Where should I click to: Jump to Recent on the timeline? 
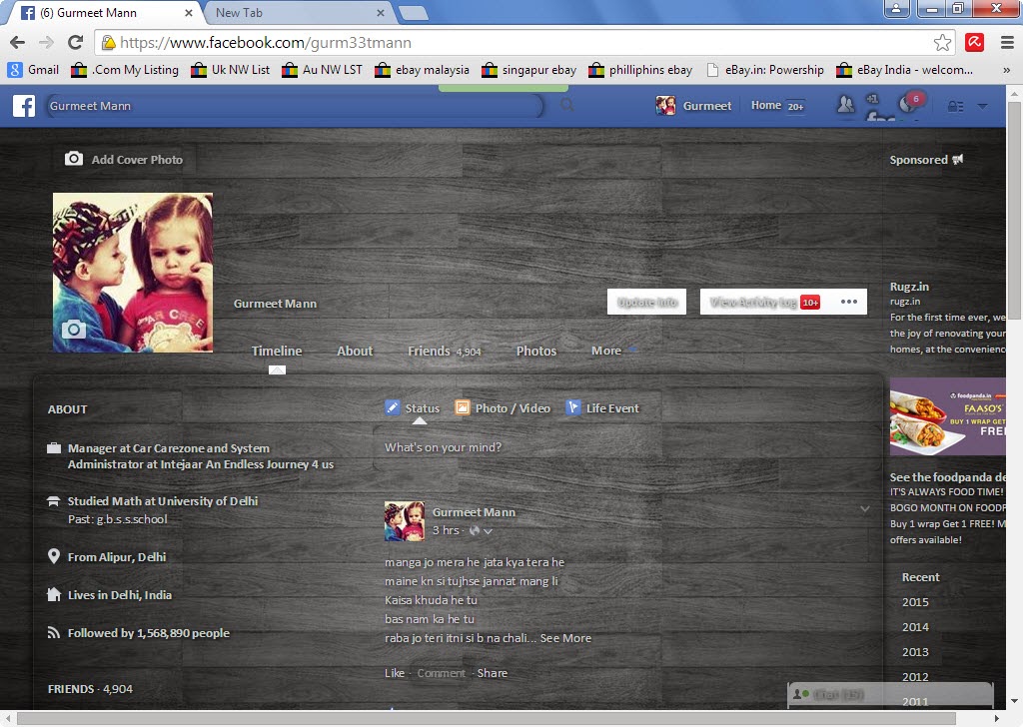920,577
